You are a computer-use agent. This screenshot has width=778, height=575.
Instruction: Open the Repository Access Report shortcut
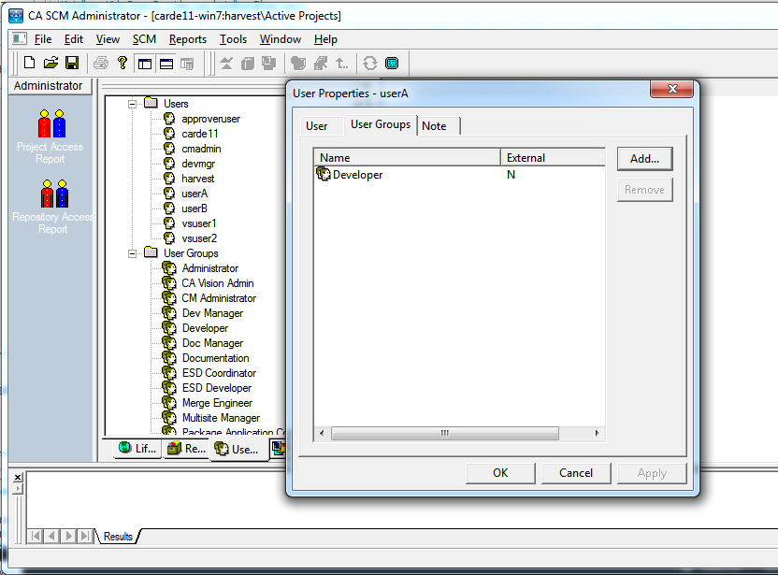coord(52,207)
